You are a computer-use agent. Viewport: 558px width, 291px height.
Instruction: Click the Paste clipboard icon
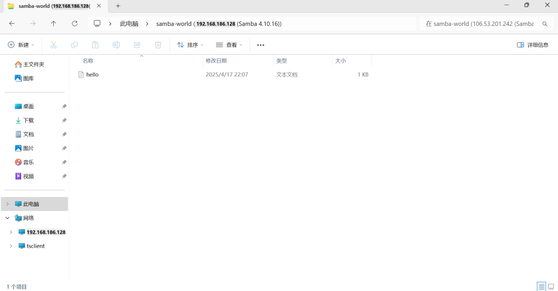(x=96, y=45)
